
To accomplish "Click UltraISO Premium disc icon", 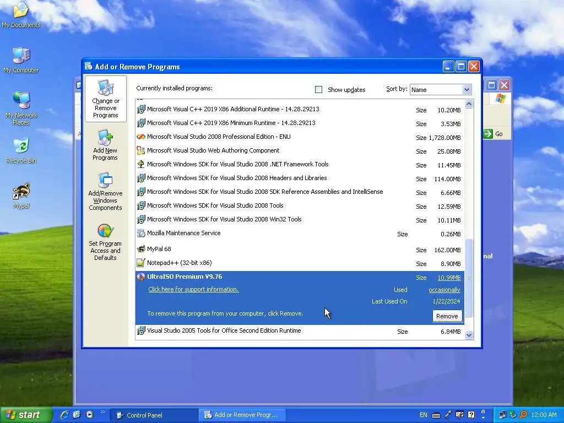I will (x=141, y=276).
